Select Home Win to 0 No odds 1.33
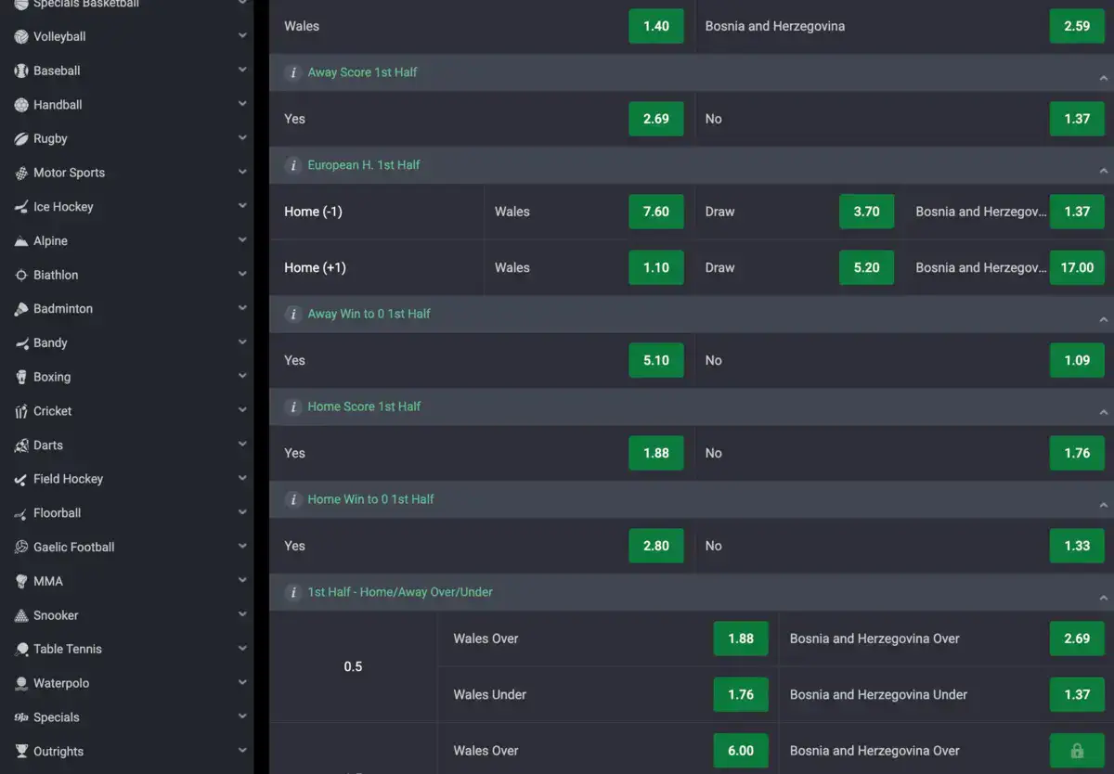1114x774 pixels. [1077, 546]
